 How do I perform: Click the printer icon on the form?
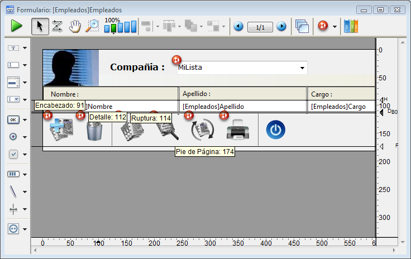(x=237, y=130)
